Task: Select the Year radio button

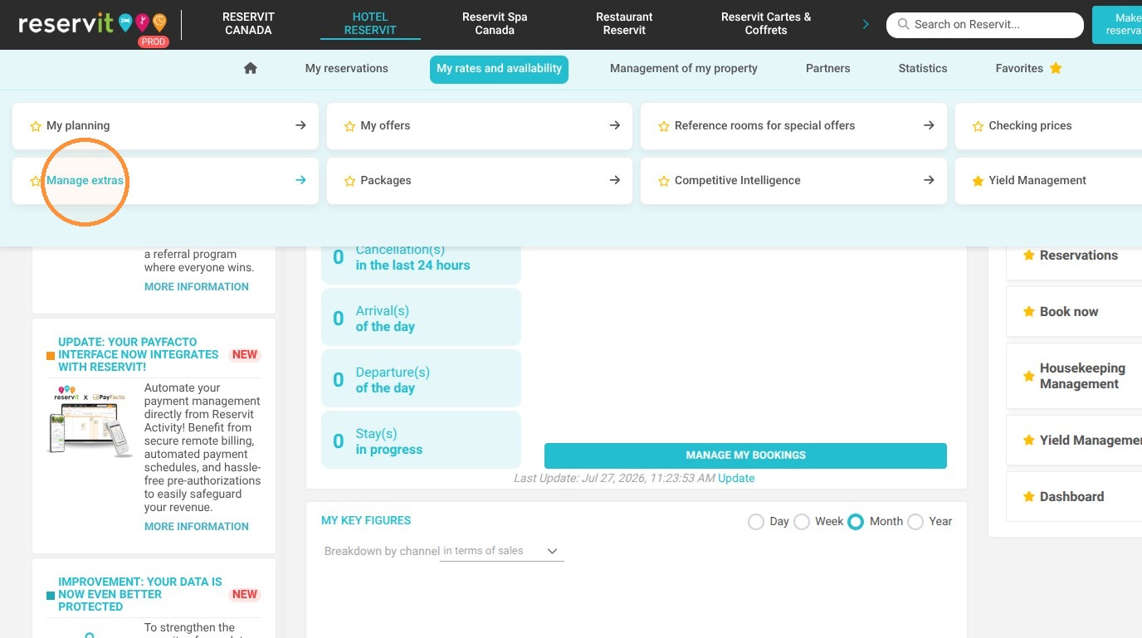Action: (x=915, y=522)
